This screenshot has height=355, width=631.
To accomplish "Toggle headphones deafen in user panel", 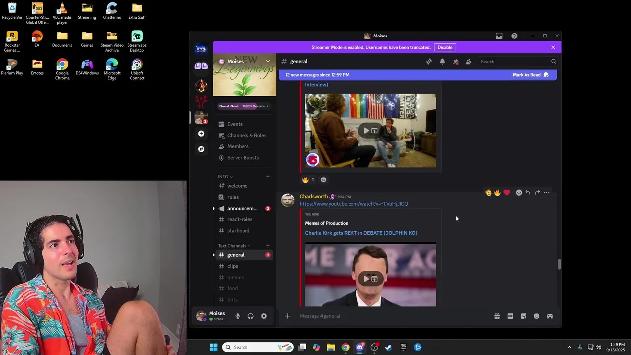I will [250, 316].
